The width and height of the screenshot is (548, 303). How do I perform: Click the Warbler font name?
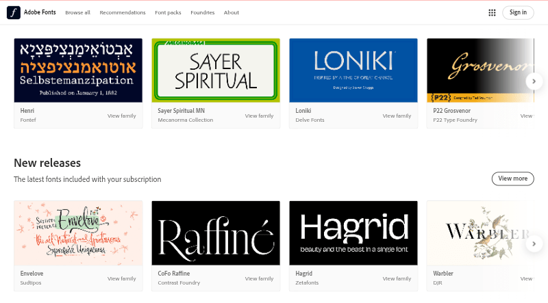(443, 274)
